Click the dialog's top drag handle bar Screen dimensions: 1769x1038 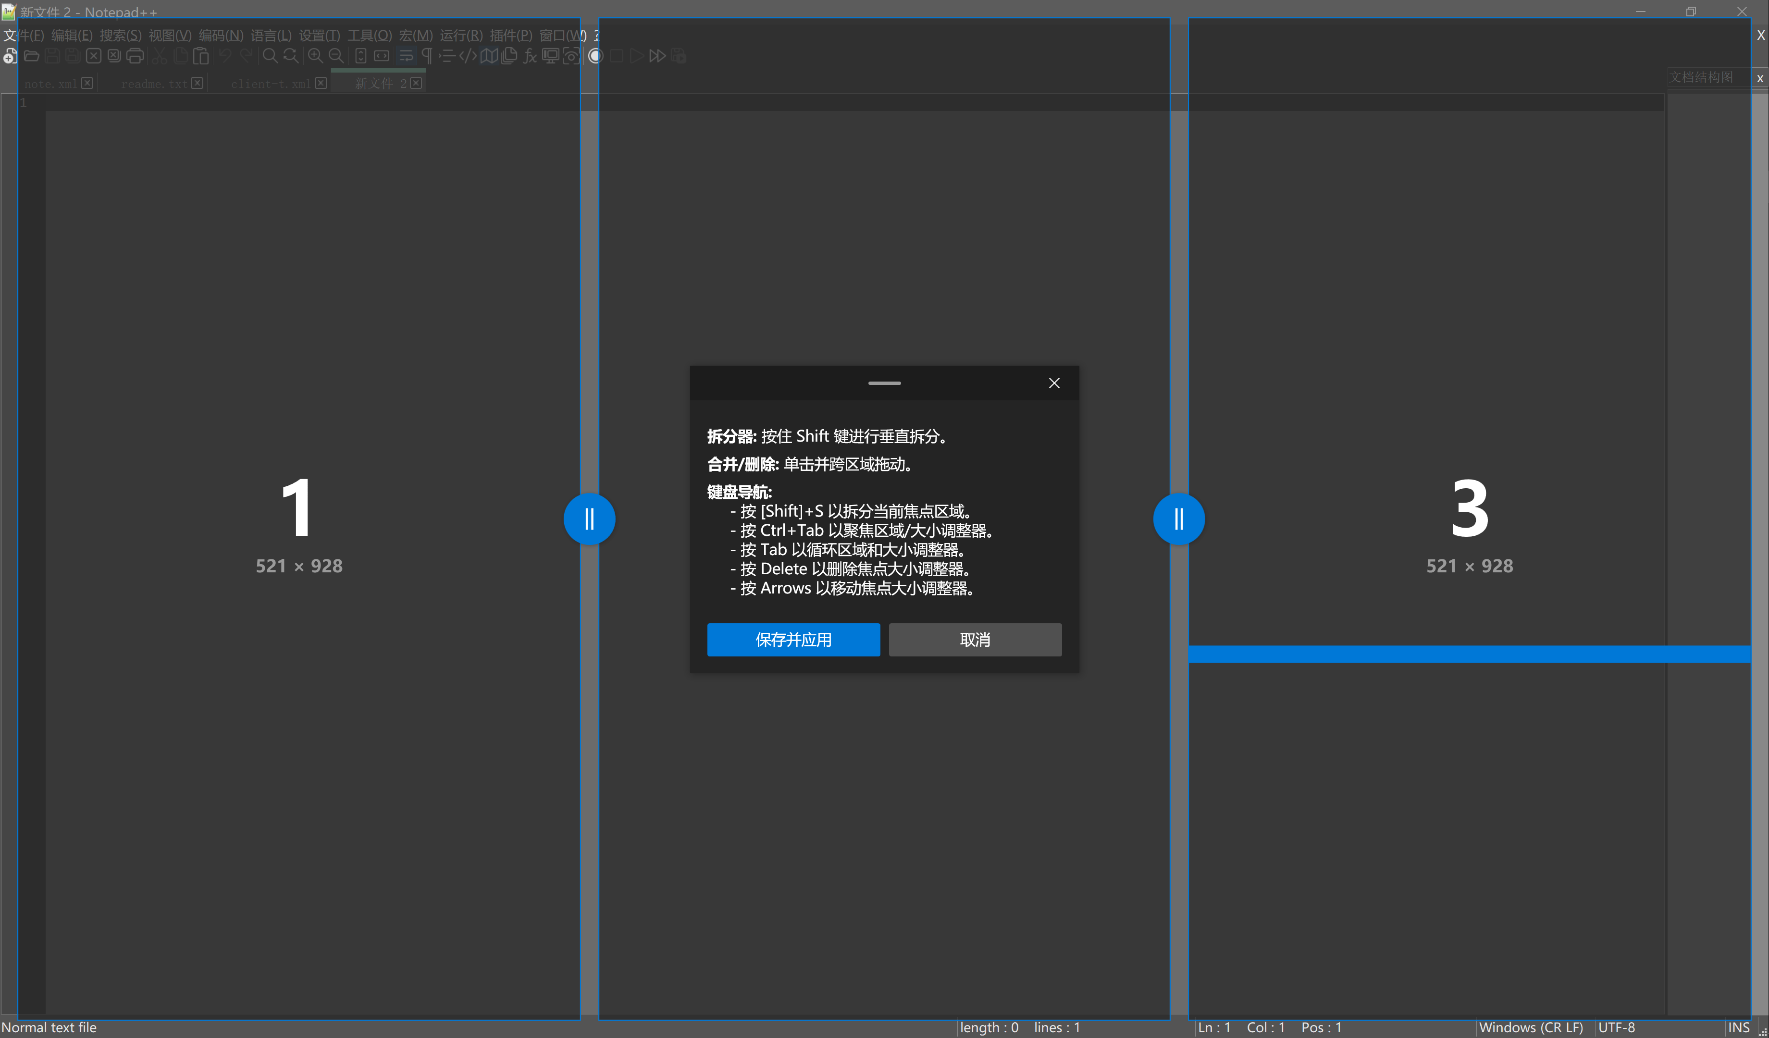pos(884,383)
